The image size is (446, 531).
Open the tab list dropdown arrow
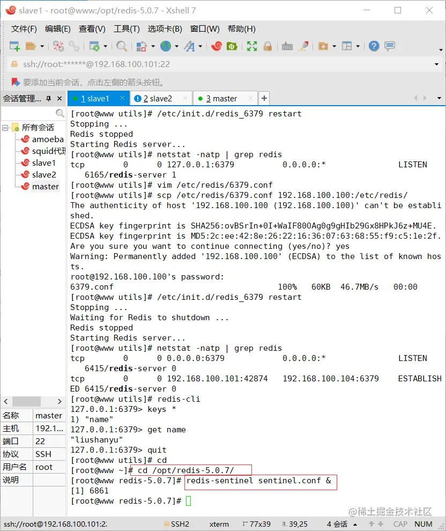pyautogui.click(x=439, y=98)
